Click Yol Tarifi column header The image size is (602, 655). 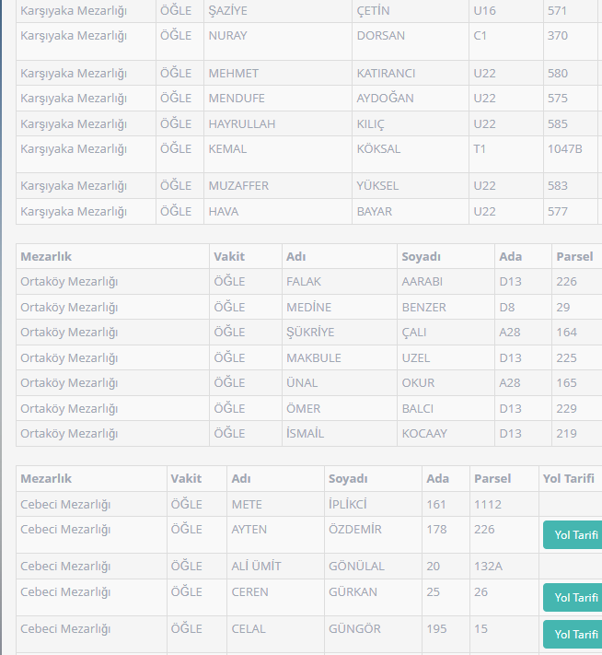coord(569,478)
